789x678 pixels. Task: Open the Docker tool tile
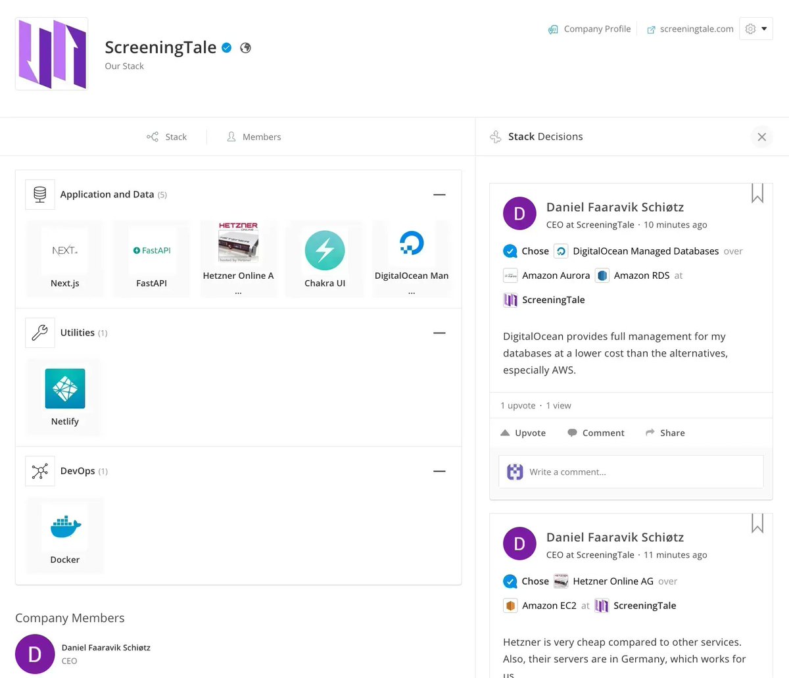click(65, 535)
